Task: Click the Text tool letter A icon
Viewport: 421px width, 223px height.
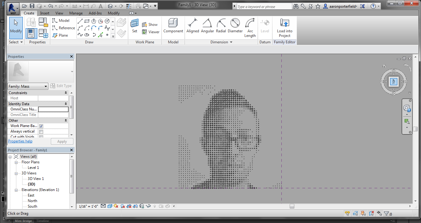Action: point(100,6)
